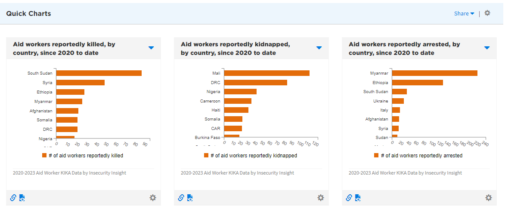Open settings gear for killed workers chart
This screenshot has height=211, width=505.
(x=153, y=198)
